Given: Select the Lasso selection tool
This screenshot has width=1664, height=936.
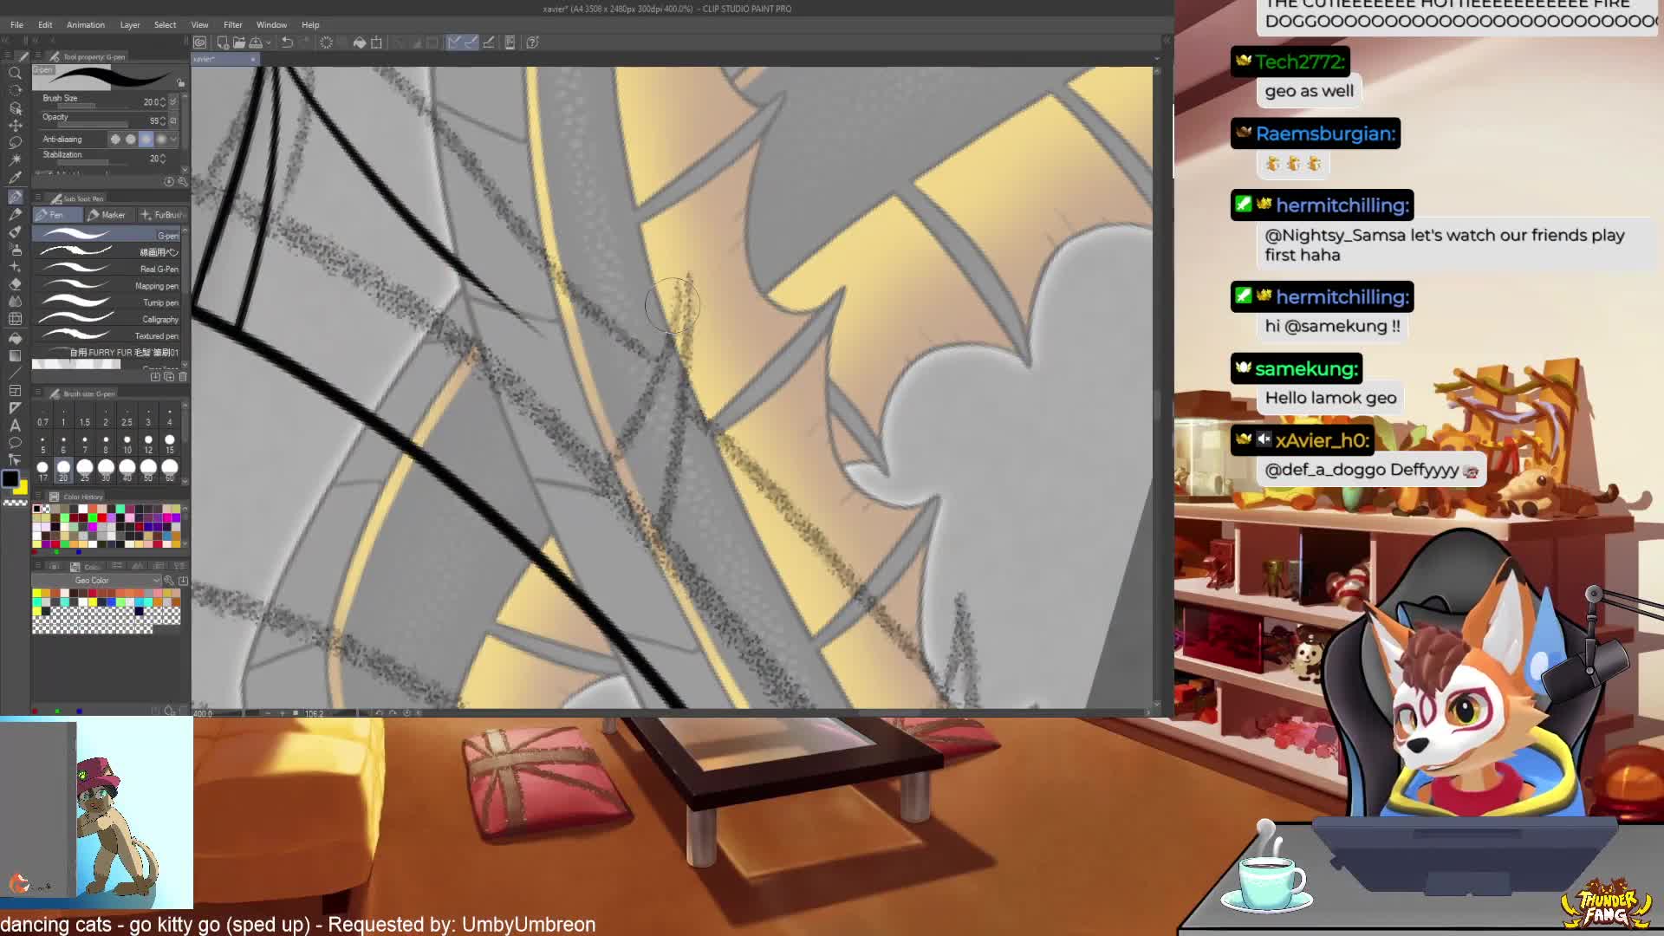Looking at the screenshot, I should coord(15,143).
